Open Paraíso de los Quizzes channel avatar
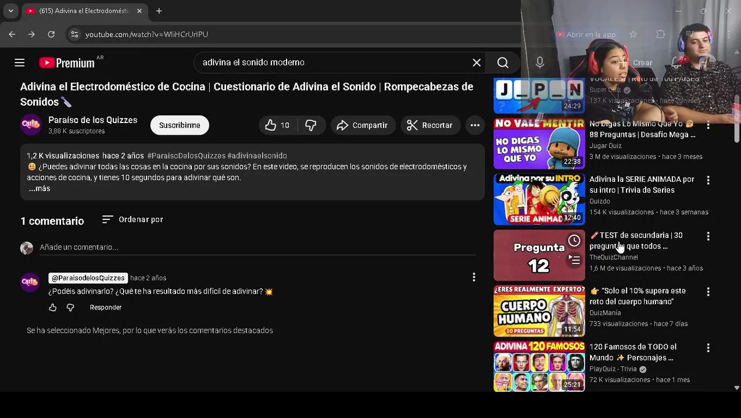 click(31, 125)
